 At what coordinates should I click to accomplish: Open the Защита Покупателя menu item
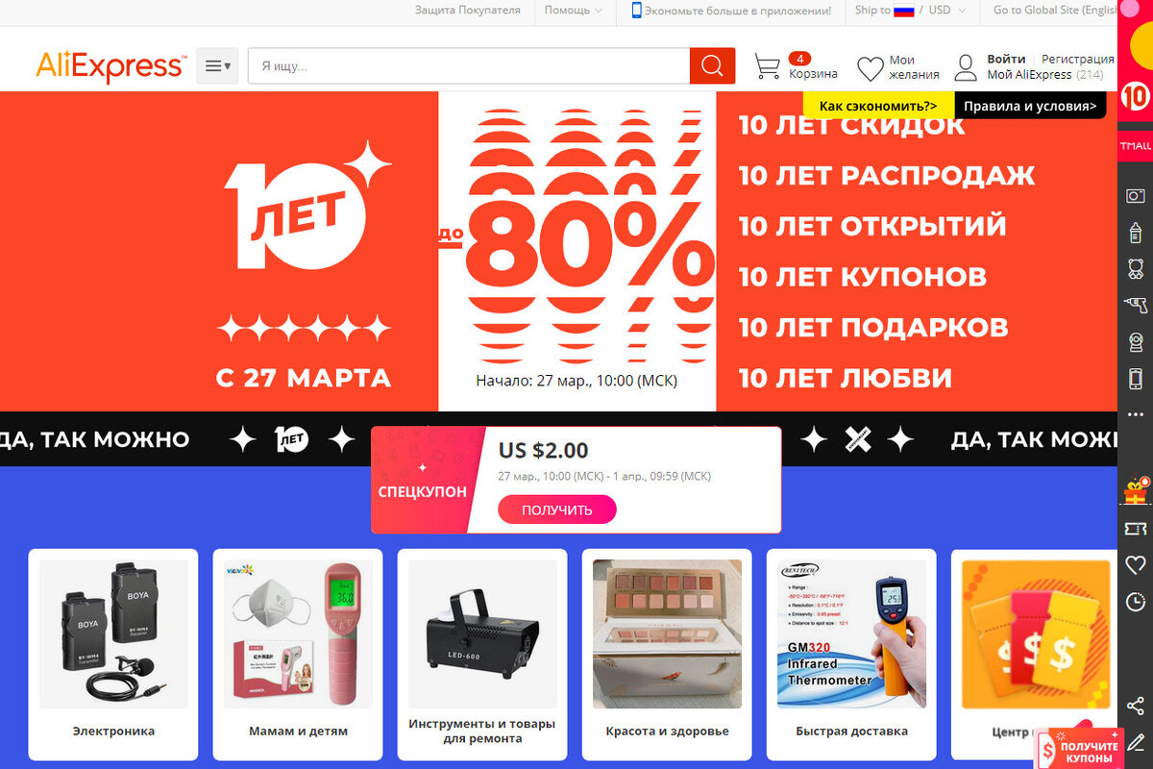(x=468, y=11)
